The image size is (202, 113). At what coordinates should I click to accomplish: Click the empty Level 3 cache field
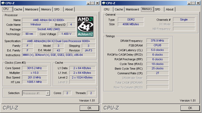[x=82, y=82]
